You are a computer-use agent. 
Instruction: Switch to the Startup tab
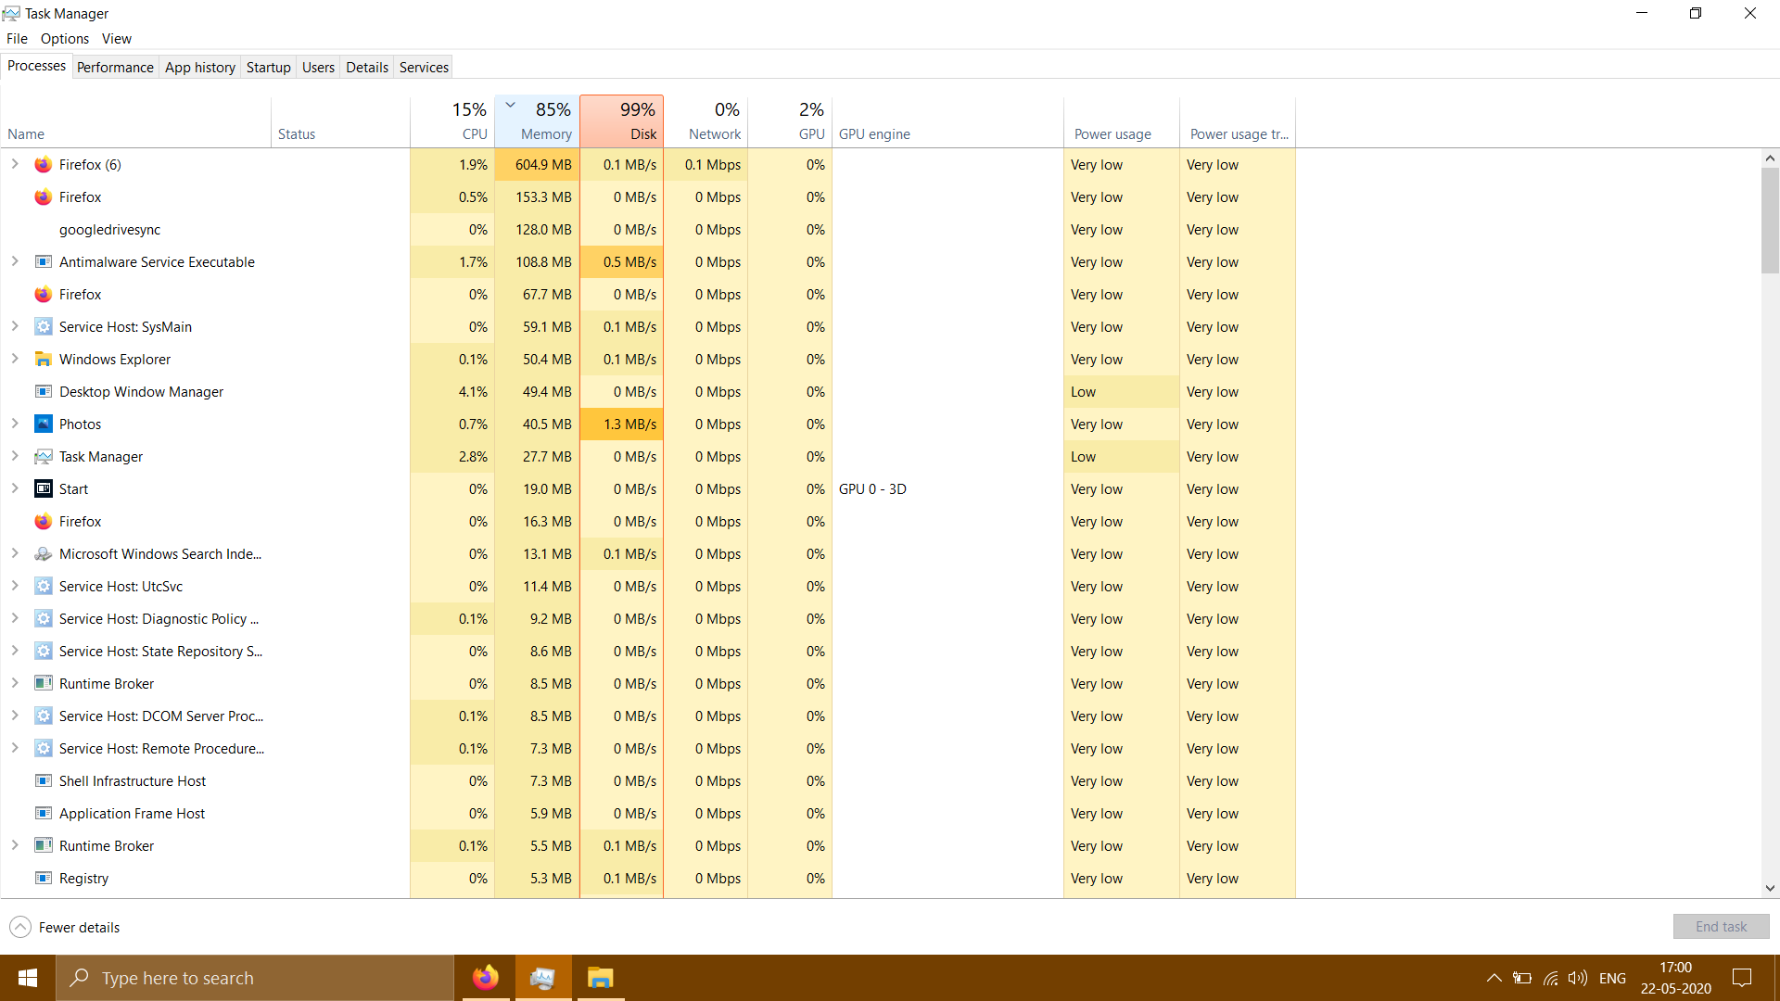(269, 68)
